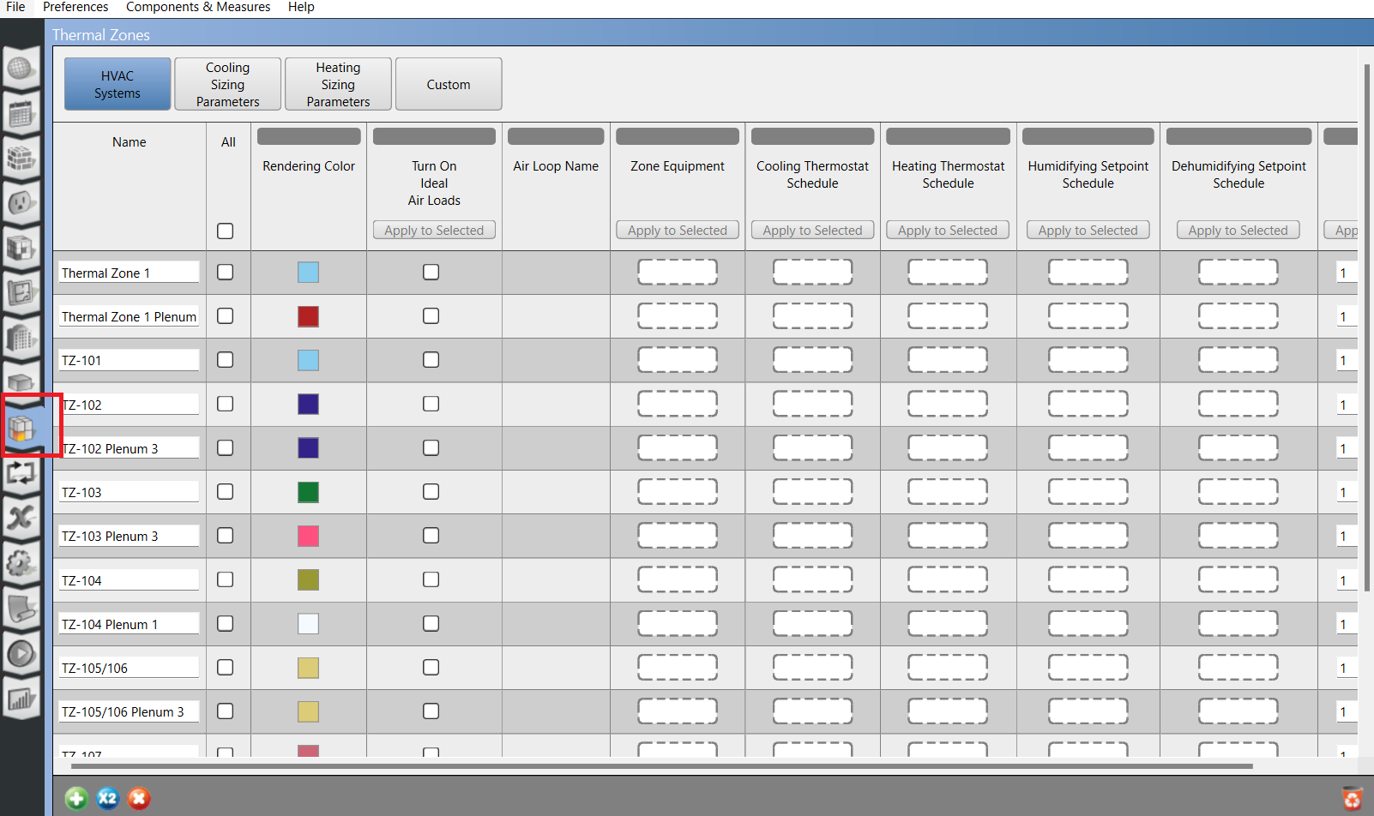Open the Spaces tab

[x=21, y=381]
